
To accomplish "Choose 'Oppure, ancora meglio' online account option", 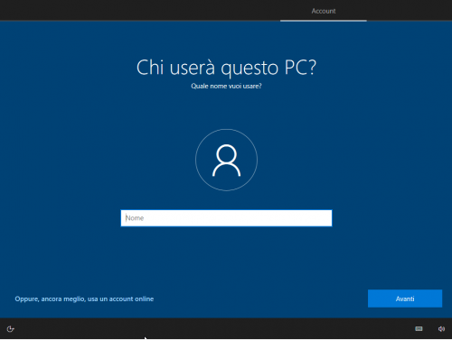I will click(x=84, y=299).
